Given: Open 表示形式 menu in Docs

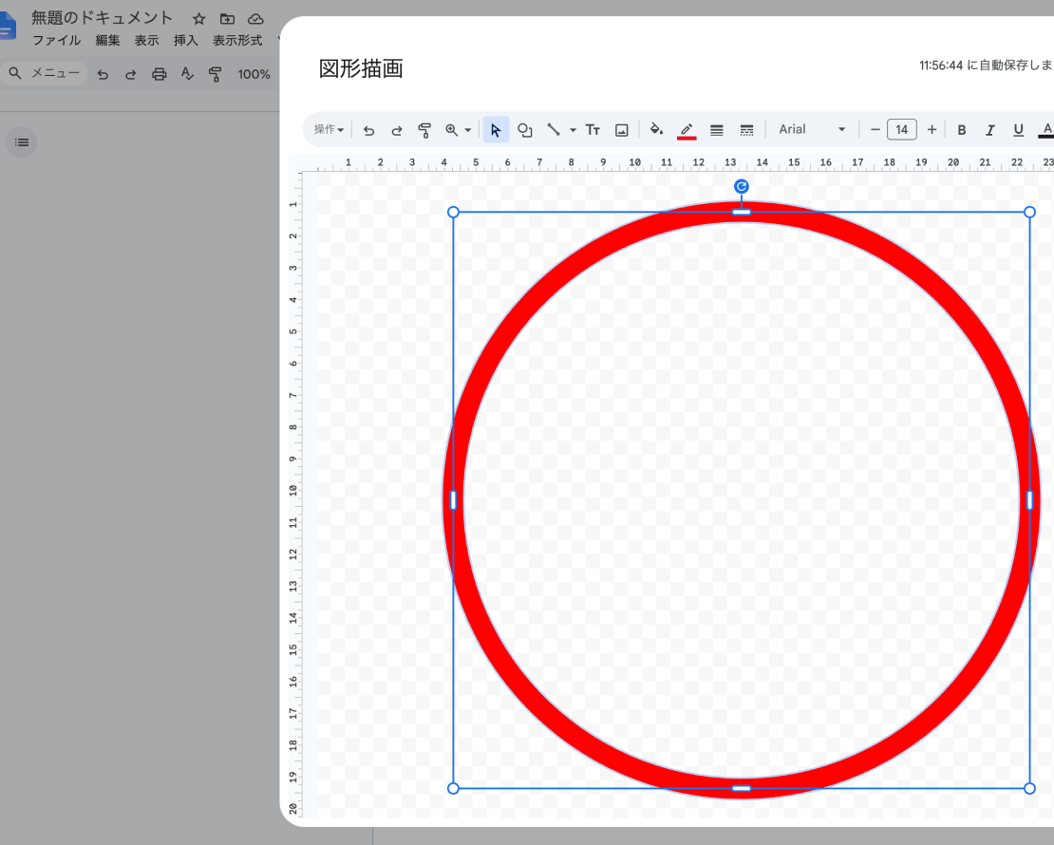Looking at the screenshot, I should tap(237, 40).
